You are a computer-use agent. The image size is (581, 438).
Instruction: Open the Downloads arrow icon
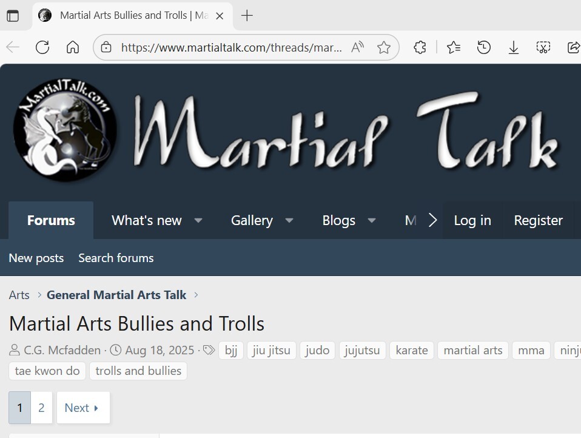click(x=514, y=47)
